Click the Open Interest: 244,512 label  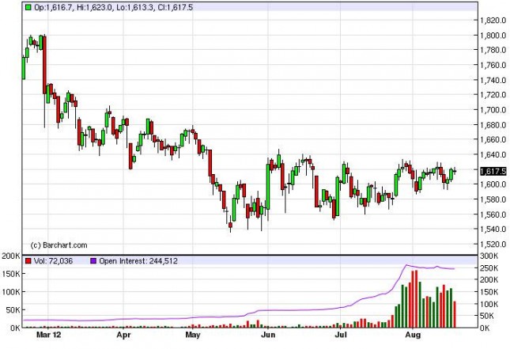pyautogui.click(x=138, y=261)
